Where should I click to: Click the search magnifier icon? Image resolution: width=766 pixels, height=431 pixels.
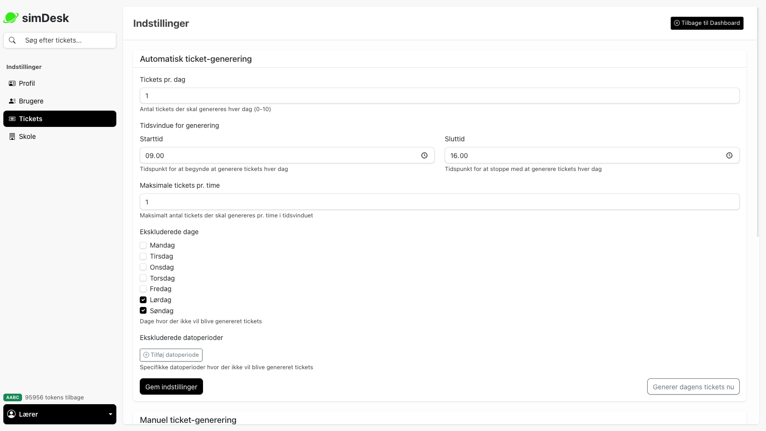(12, 40)
